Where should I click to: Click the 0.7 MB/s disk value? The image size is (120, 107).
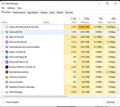click(x=98, y=27)
